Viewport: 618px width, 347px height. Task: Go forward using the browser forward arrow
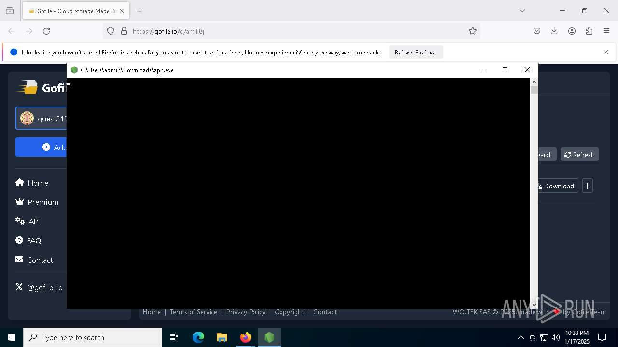click(x=29, y=31)
